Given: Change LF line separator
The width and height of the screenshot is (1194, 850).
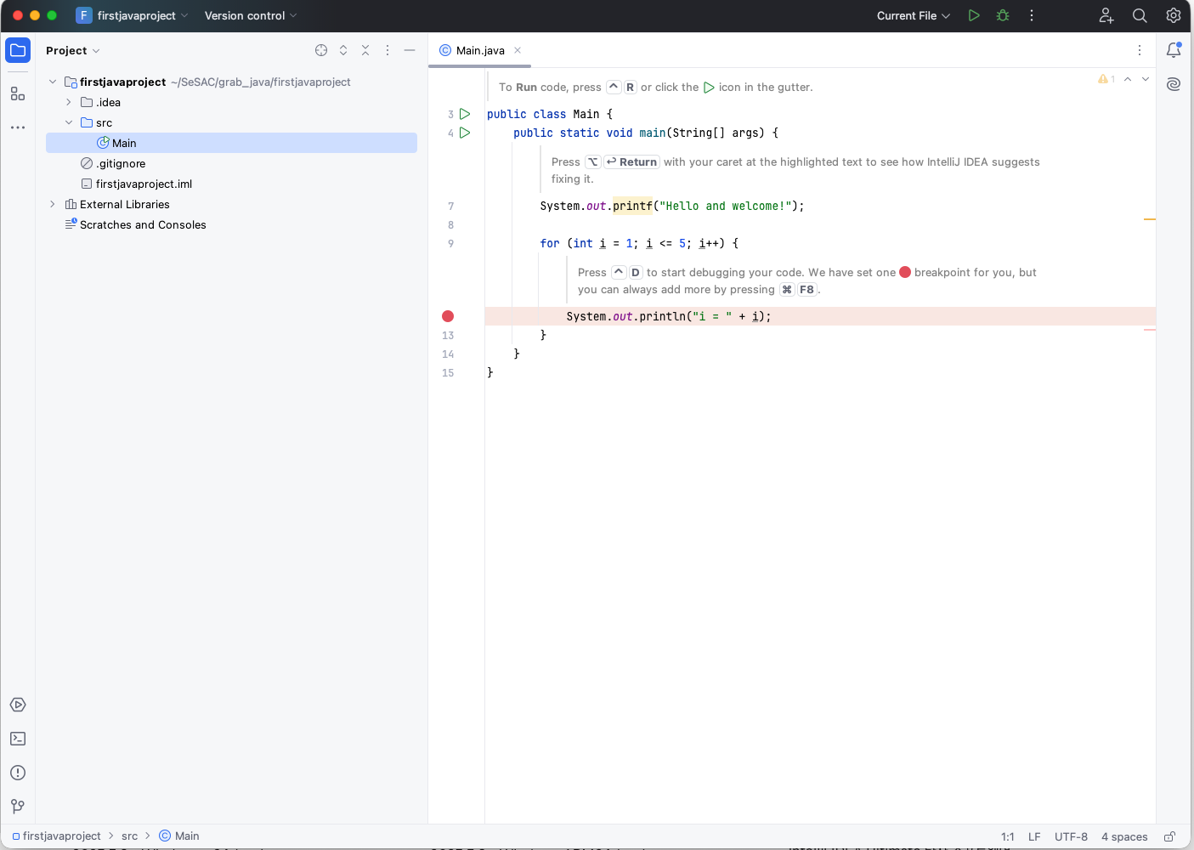Looking at the screenshot, I should 1034,836.
